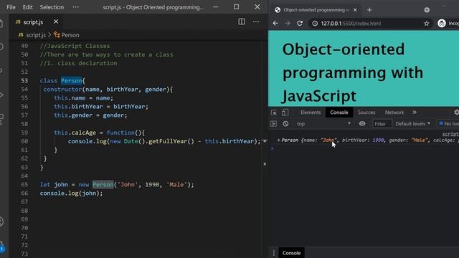Click this.calcAge on line 59

(75, 133)
